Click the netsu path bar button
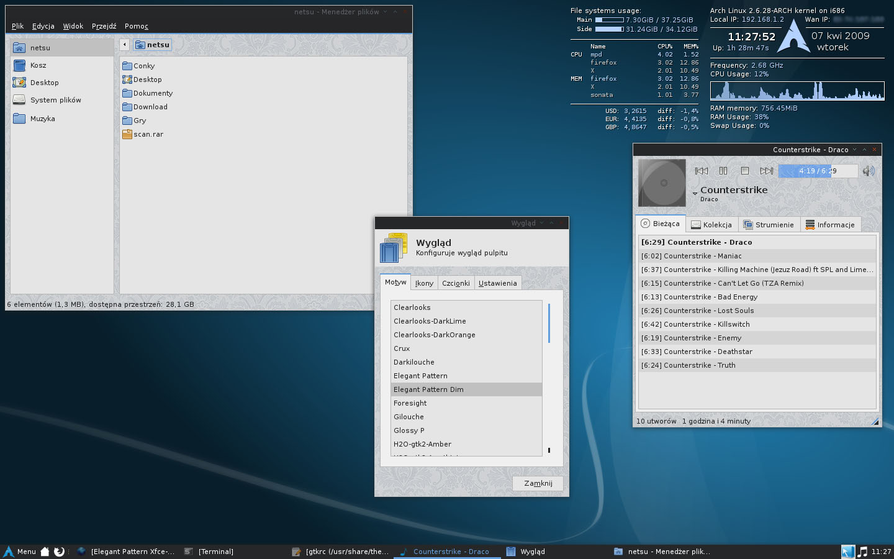Image resolution: width=894 pixels, height=559 pixels. 152,45
